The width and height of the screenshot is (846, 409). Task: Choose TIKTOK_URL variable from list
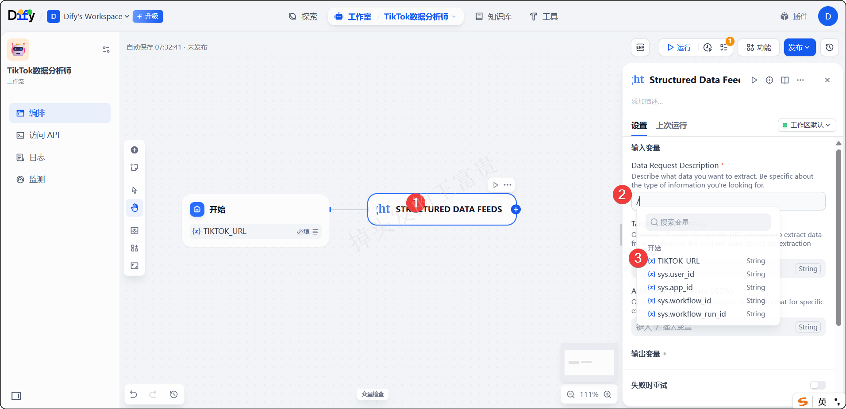pos(707,261)
